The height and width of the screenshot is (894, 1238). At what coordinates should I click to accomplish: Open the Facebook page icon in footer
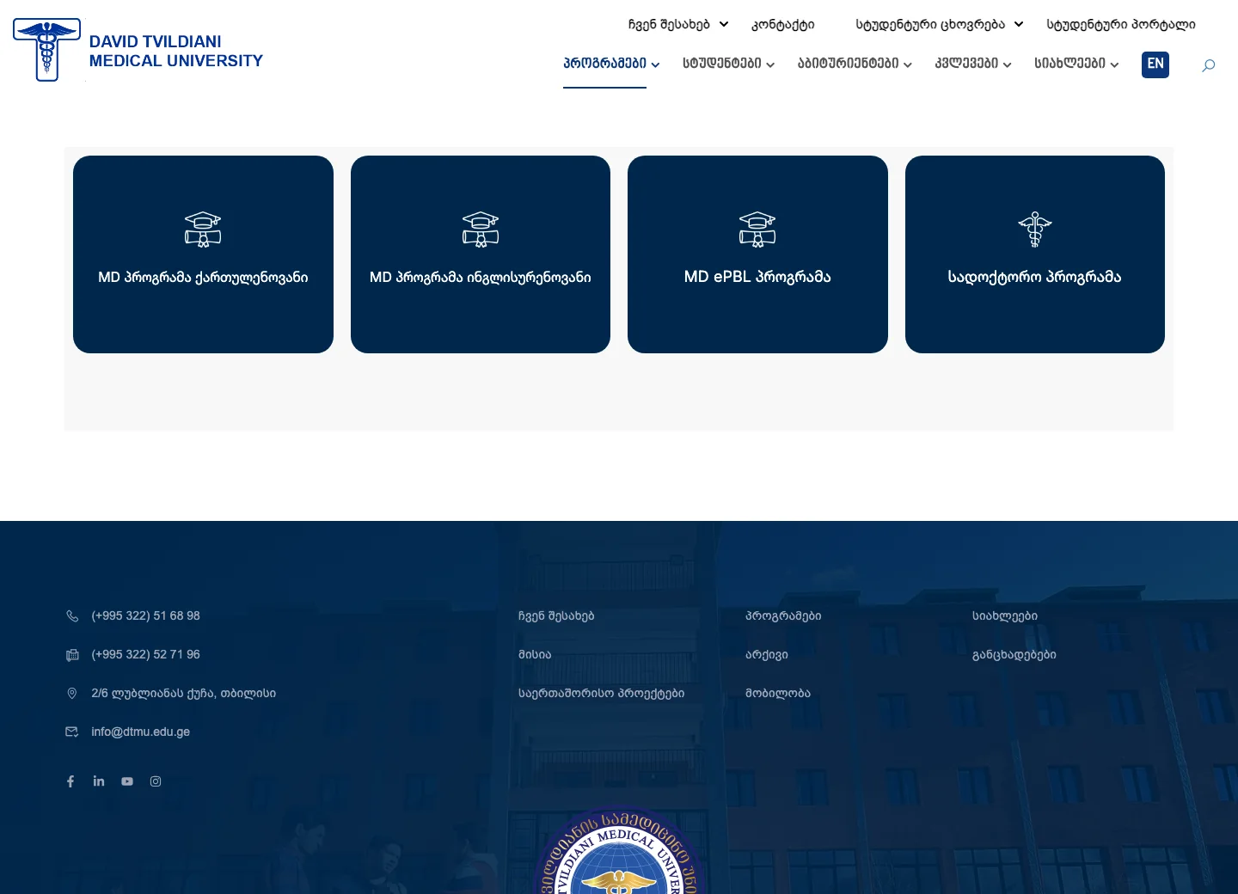pyautogui.click(x=70, y=781)
